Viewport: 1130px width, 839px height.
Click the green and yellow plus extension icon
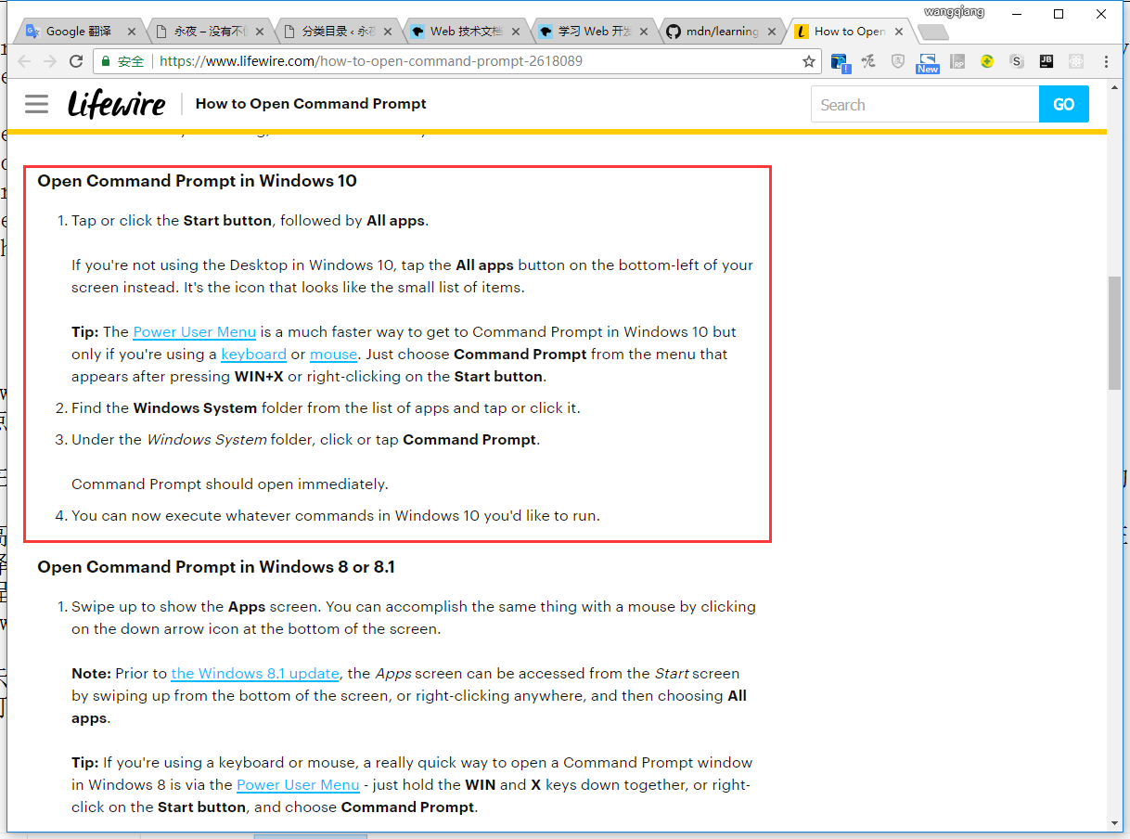(987, 61)
